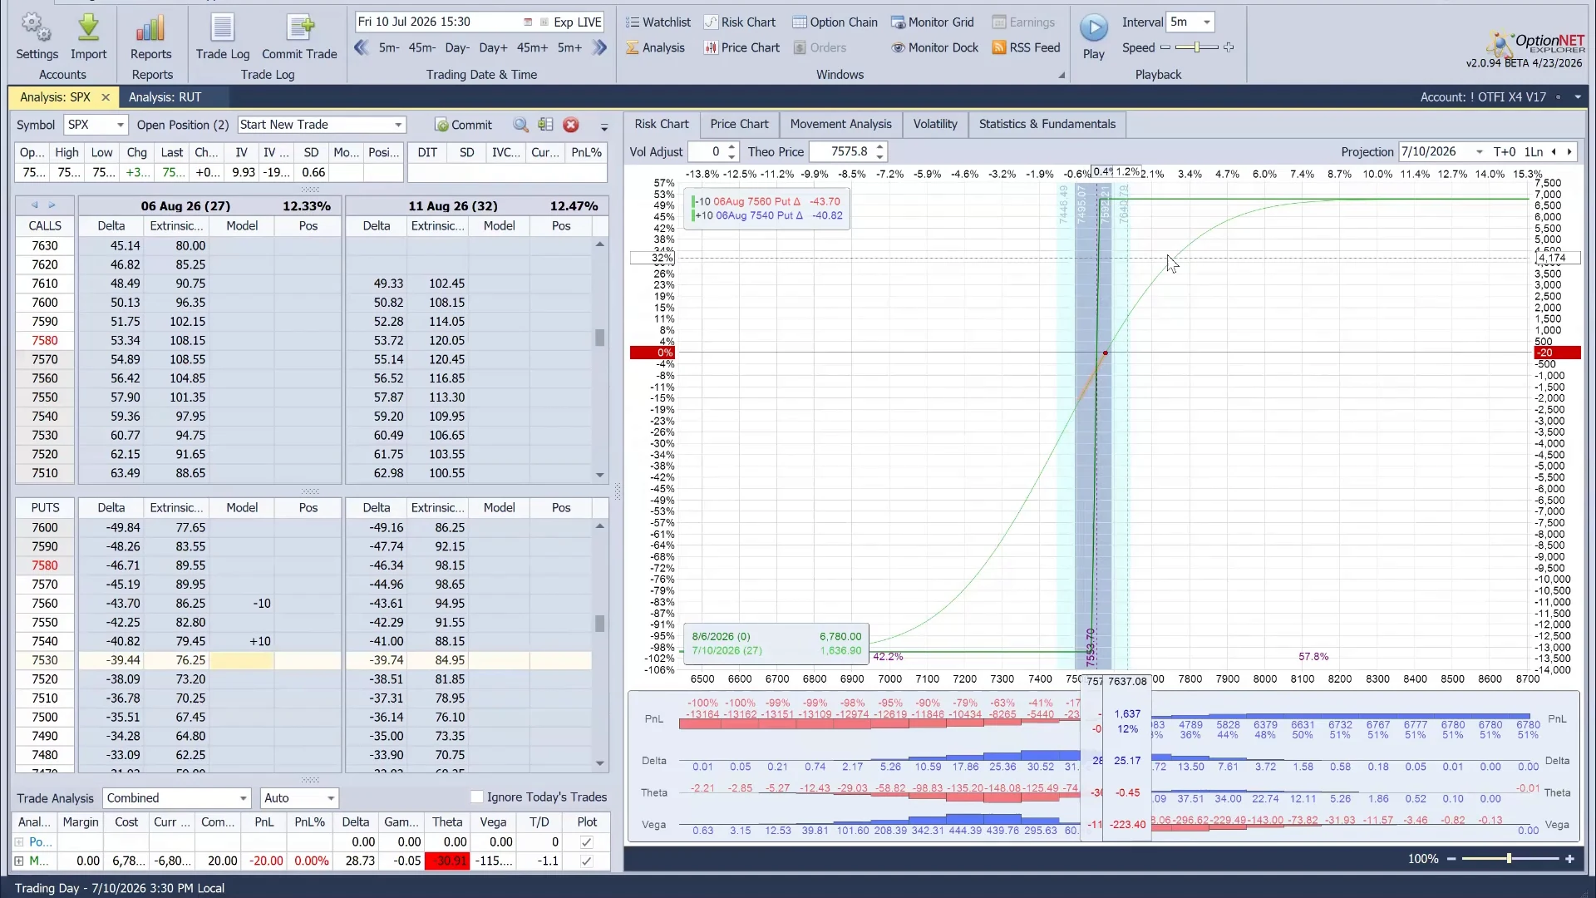Screen dimensions: 1596x898
Task: Toggle Ignore Today's Trades checkbox
Action: click(x=476, y=797)
